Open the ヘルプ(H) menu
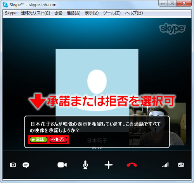194x183 pixels. point(134,13)
